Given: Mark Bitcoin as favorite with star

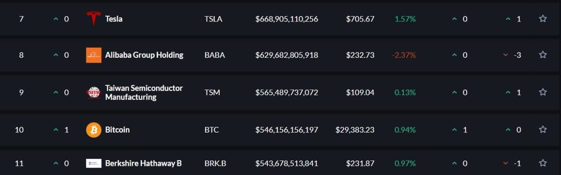Looking at the screenshot, I should point(543,129).
